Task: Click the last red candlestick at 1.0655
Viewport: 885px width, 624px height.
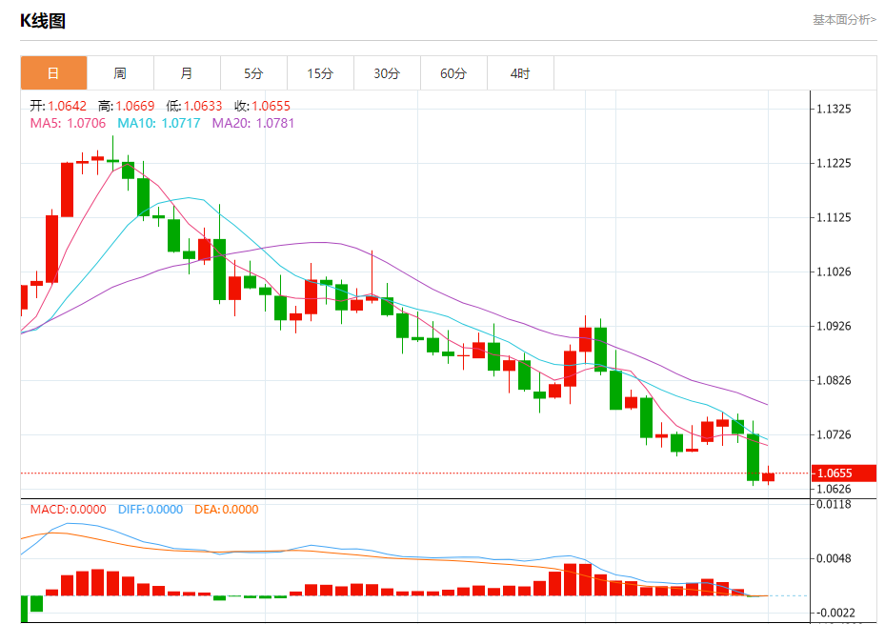Action: pyautogui.click(x=768, y=476)
